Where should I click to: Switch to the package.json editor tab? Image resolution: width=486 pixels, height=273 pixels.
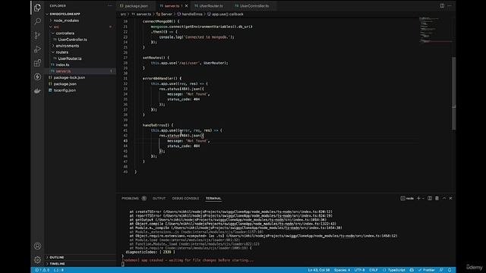[x=134, y=6]
